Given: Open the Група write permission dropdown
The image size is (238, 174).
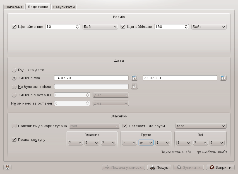Looking at the screenshot, I should pos(146,143).
